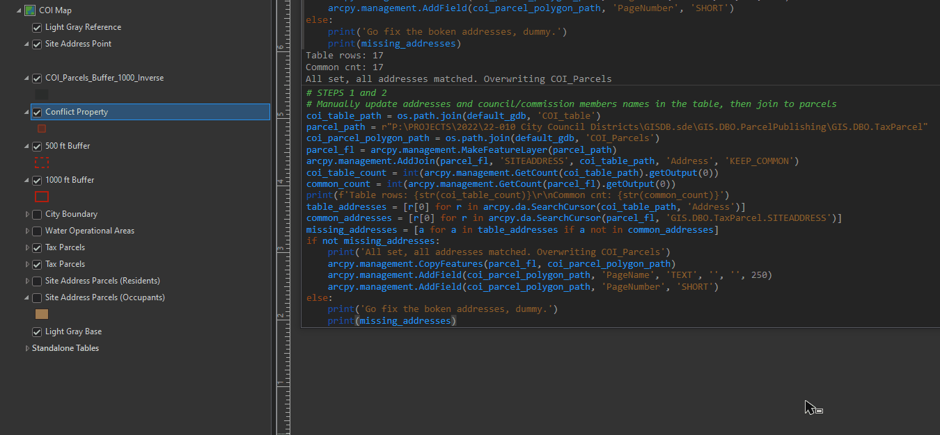This screenshot has height=435, width=940.
Task: Toggle Site Address Point layer visibility
Action: point(37,44)
